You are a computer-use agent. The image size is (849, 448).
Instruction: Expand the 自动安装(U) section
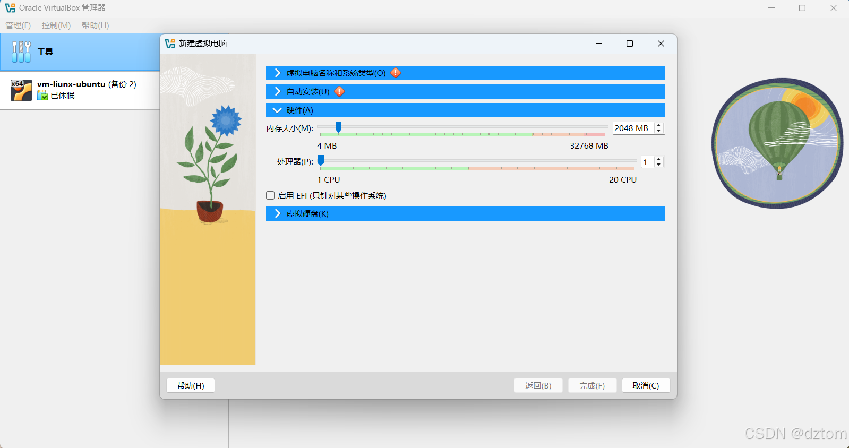(x=465, y=92)
